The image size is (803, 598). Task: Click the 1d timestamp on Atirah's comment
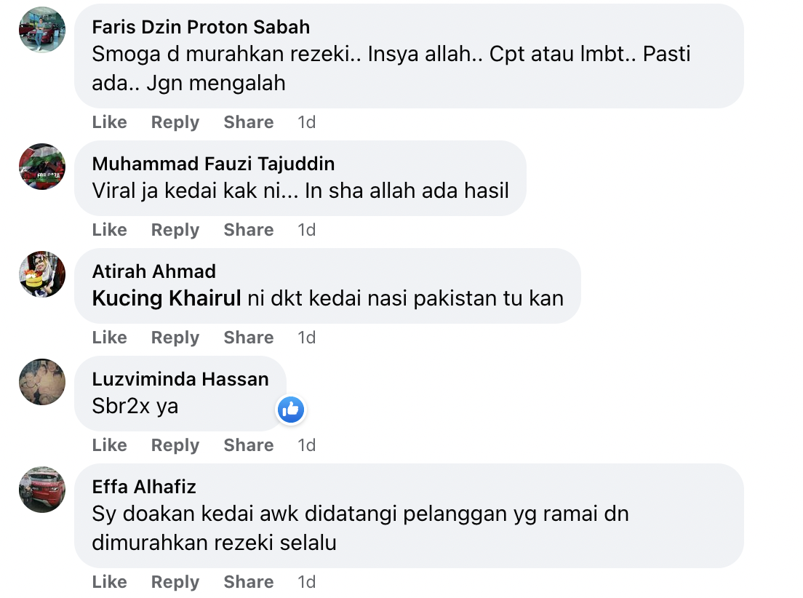point(306,338)
